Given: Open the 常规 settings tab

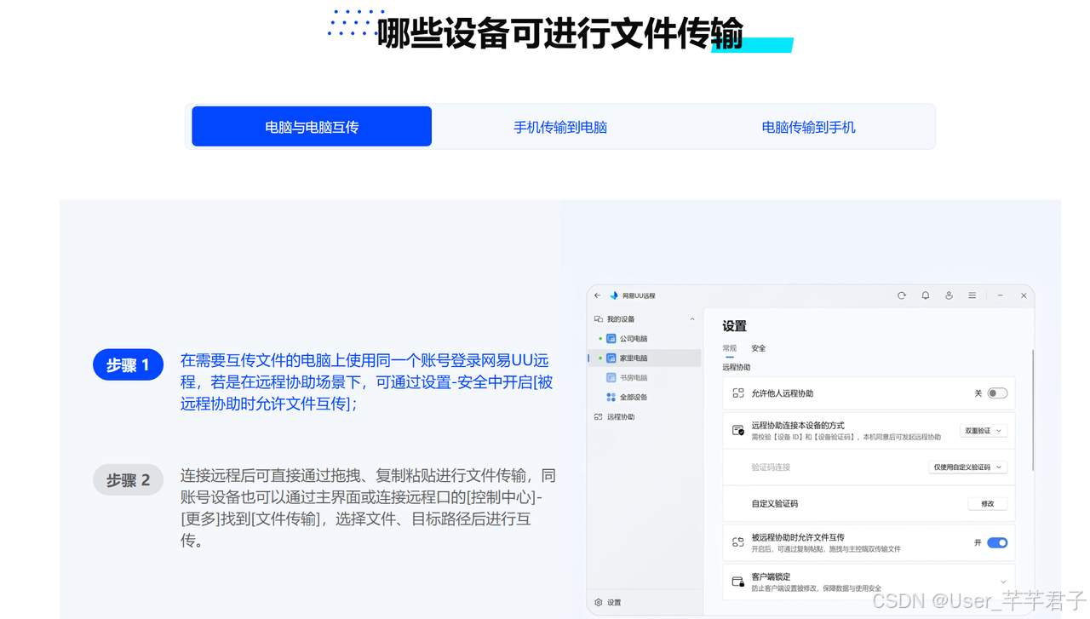Looking at the screenshot, I should pyautogui.click(x=730, y=348).
